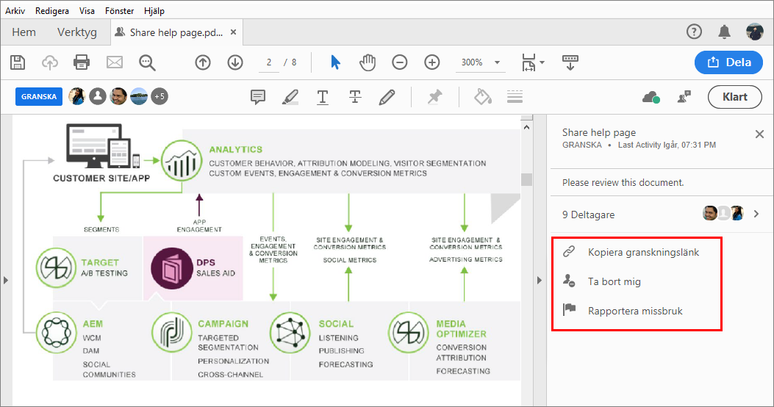Image resolution: width=774 pixels, height=407 pixels.
Task: Open the Visa menu
Action: 87,10
